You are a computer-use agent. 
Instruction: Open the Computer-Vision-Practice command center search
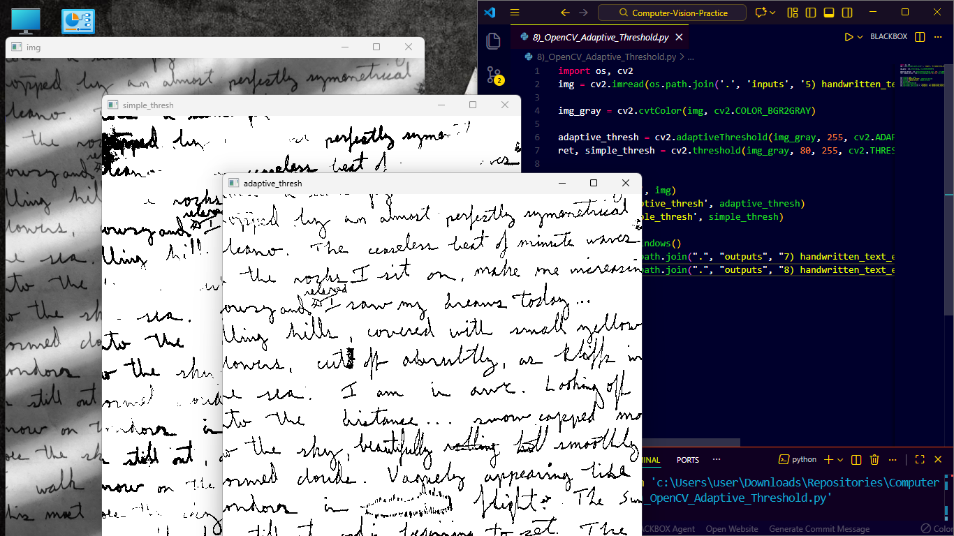tap(673, 13)
